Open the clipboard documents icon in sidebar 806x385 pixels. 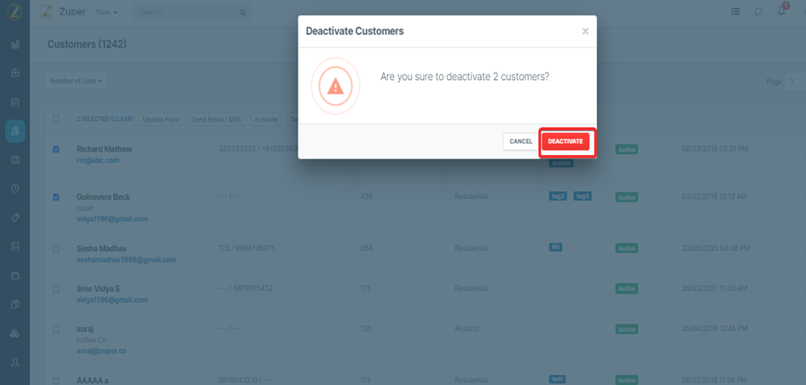tap(14, 304)
